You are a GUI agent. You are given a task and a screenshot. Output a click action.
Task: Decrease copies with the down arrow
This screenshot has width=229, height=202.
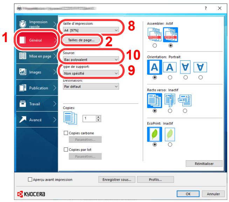tap(98, 120)
